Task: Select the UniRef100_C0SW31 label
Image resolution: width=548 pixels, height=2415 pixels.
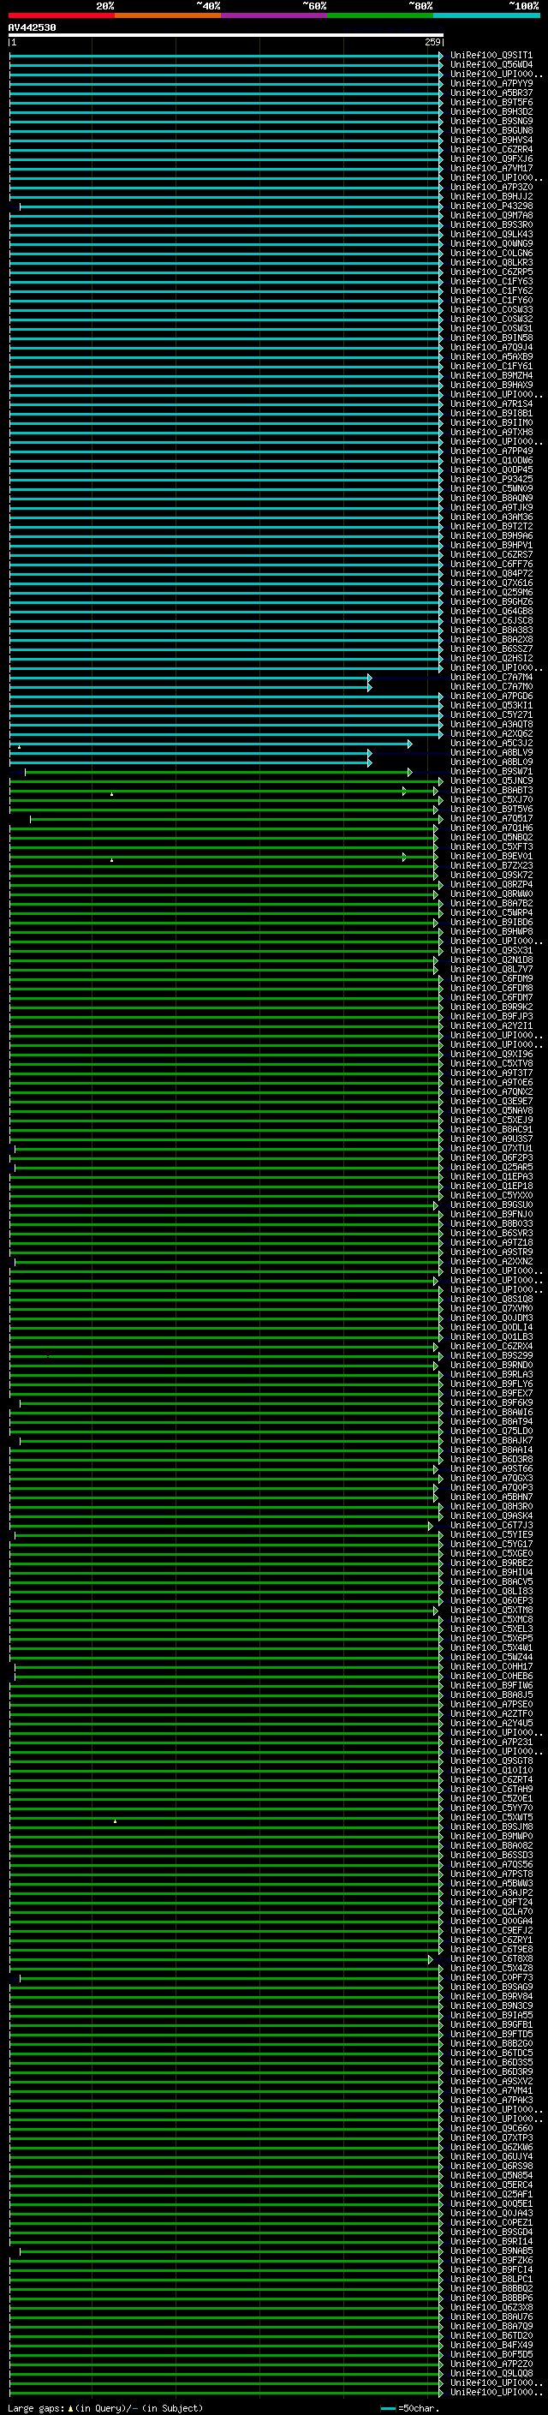Action: click(491, 328)
